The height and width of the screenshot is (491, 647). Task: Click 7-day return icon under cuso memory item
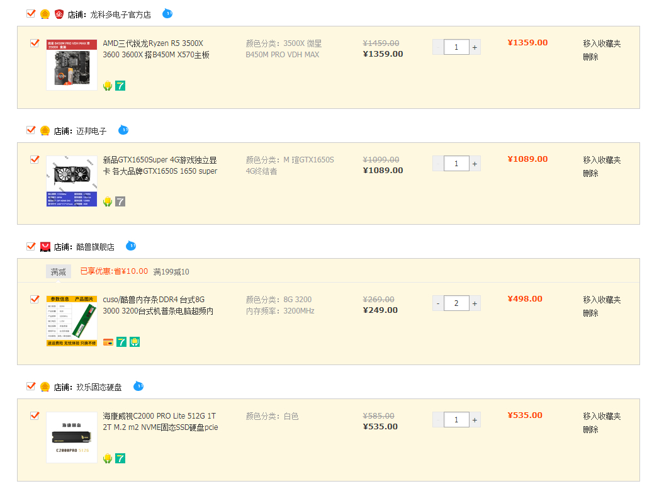(x=121, y=342)
